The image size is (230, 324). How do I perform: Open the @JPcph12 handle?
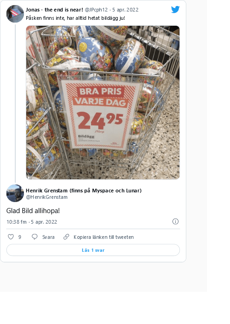pyautogui.click(x=96, y=10)
